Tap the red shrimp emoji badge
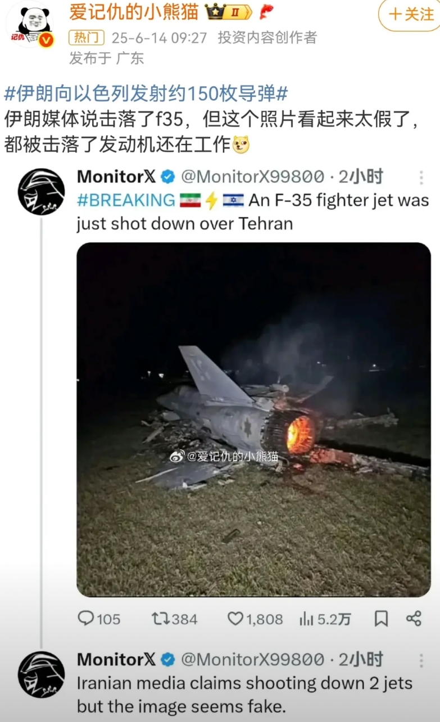 pos(266,11)
